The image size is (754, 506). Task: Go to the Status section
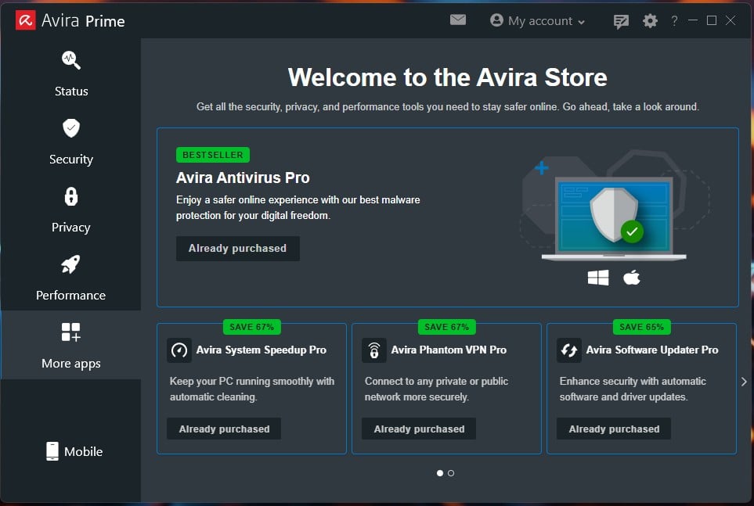[71, 73]
